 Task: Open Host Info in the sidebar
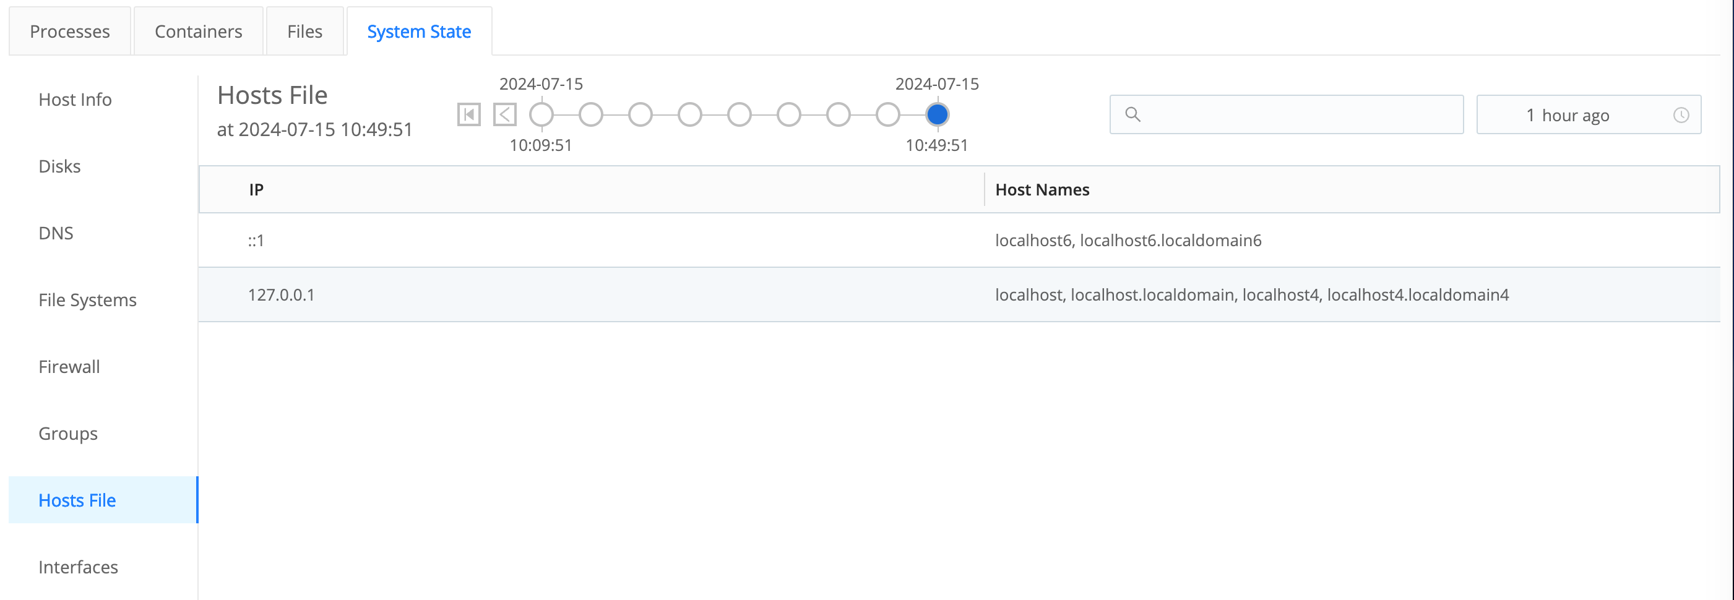click(x=75, y=100)
